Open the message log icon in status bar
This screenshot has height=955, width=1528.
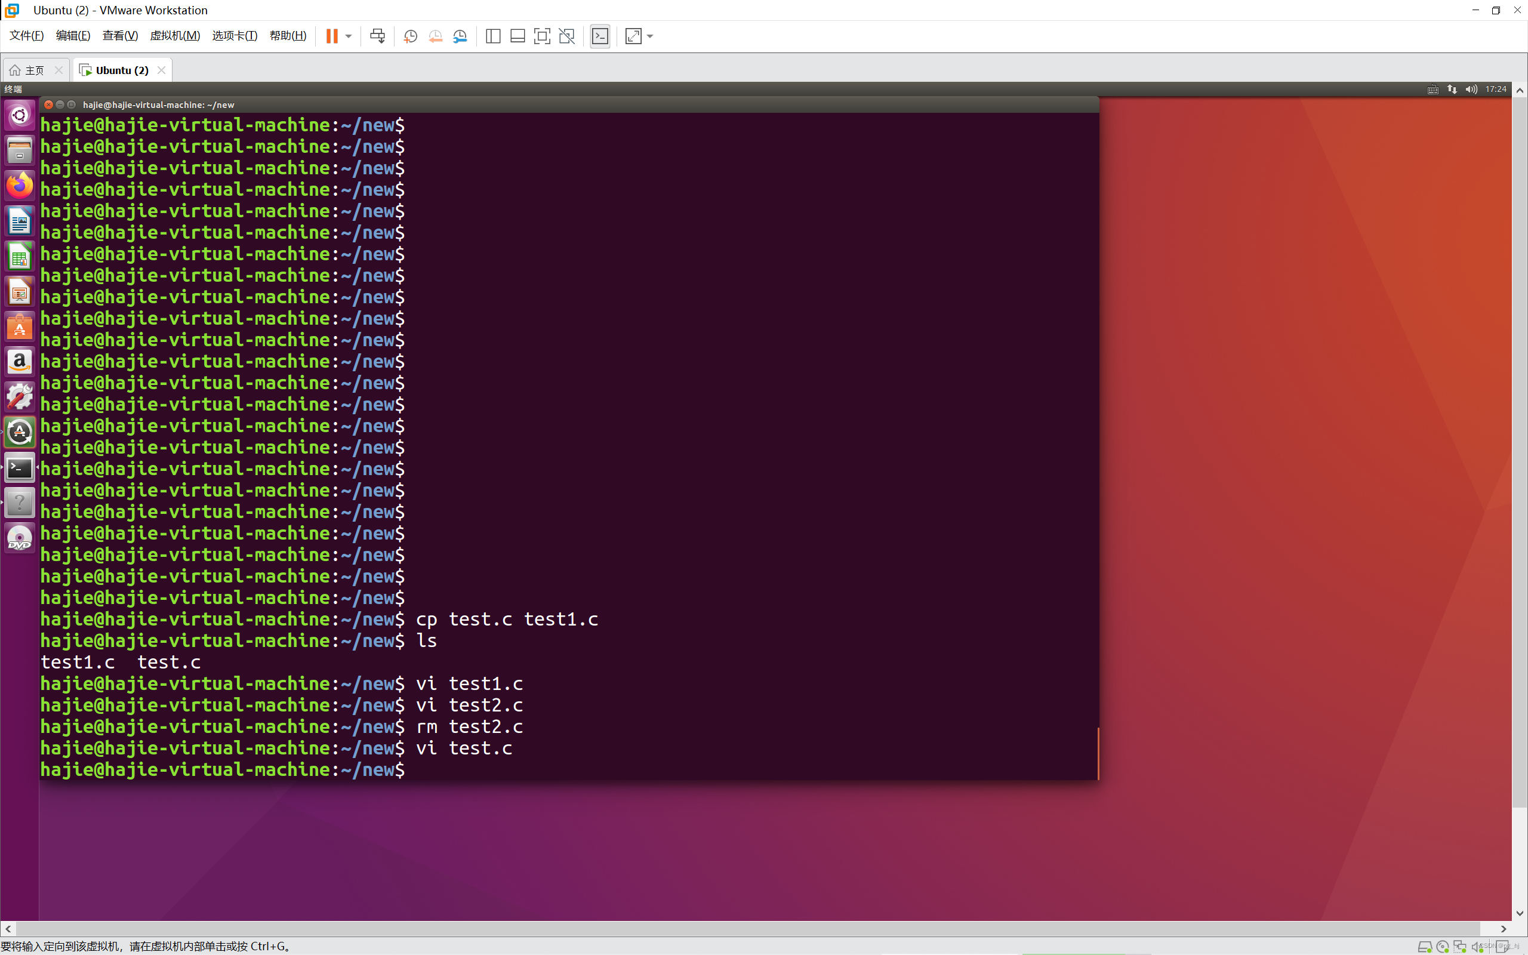[1502, 947]
